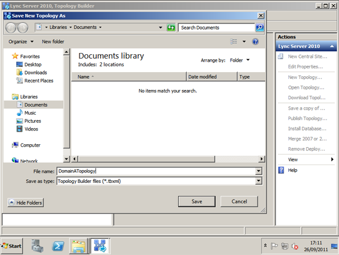Open Downloads folder in Favorites
This screenshot has width=339, height=255.
pos(36,73)
